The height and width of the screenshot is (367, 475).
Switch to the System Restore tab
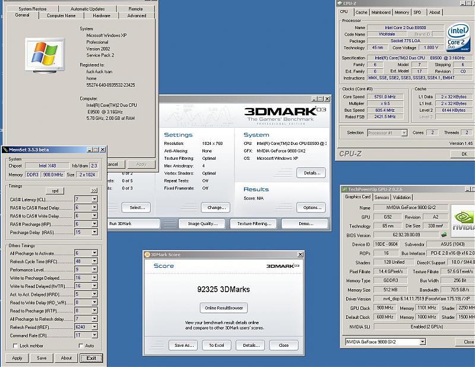click(33, 9)
